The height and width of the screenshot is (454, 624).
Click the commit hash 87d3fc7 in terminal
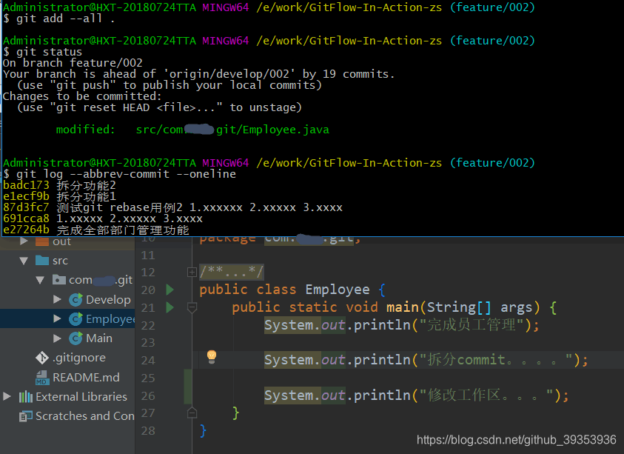point(26,207)
